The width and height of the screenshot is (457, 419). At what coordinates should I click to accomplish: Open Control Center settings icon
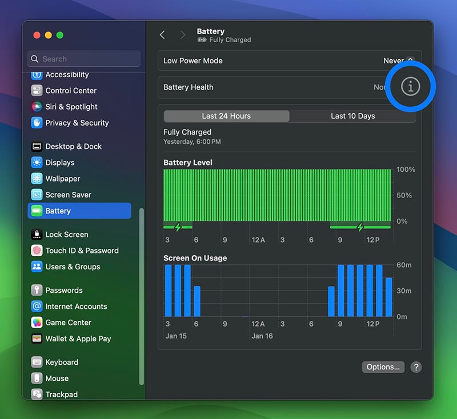coord(37,91)
